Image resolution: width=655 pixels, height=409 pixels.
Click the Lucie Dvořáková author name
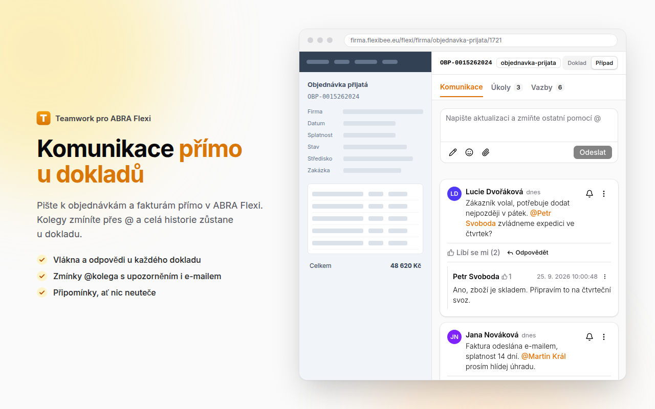(x=494, y=192)
